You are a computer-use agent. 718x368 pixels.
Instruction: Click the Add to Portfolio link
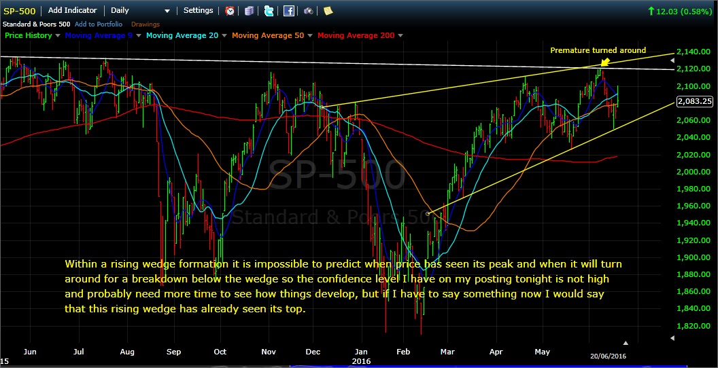coord(99,24)
